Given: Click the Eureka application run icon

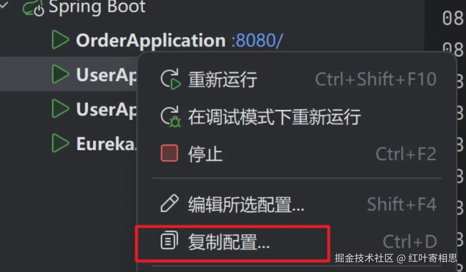Looking at the screenshot, I should point(61,143).
